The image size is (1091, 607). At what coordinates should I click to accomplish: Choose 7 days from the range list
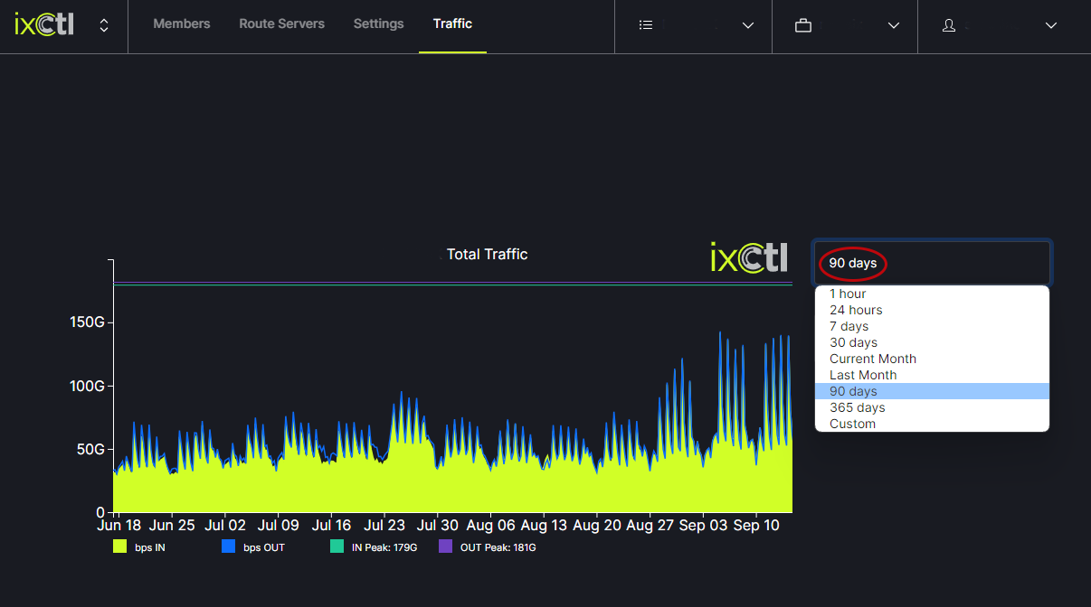pos(849,326)
